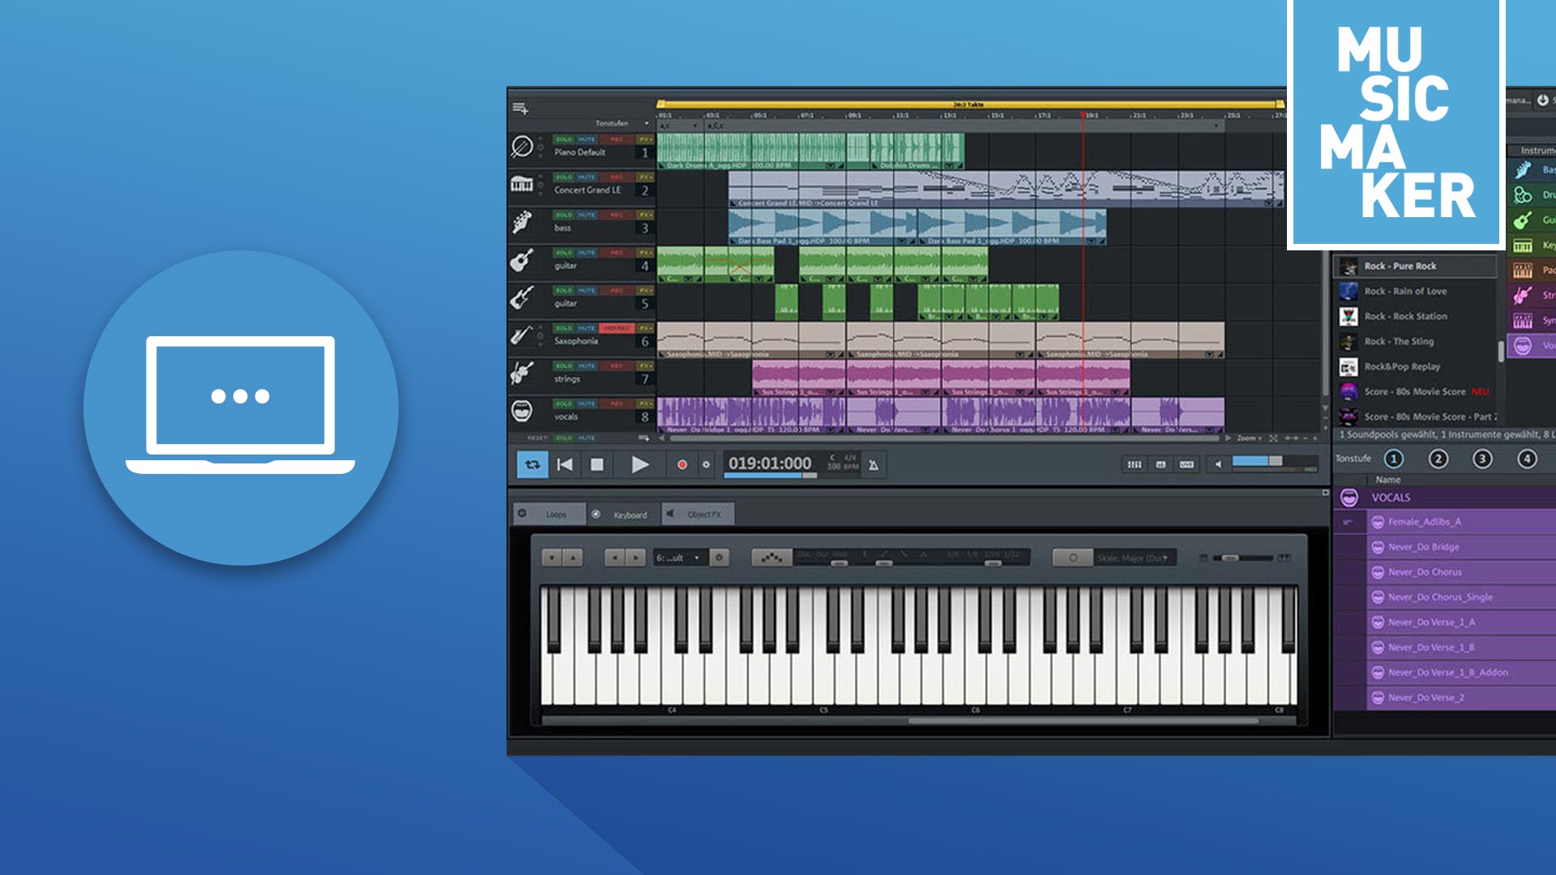Screen dimensions: 1556x875
Task: Click the play button in the transport bar
Action: click(x=639, y=464)
